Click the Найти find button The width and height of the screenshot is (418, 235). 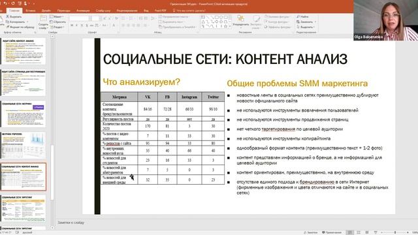302,16
